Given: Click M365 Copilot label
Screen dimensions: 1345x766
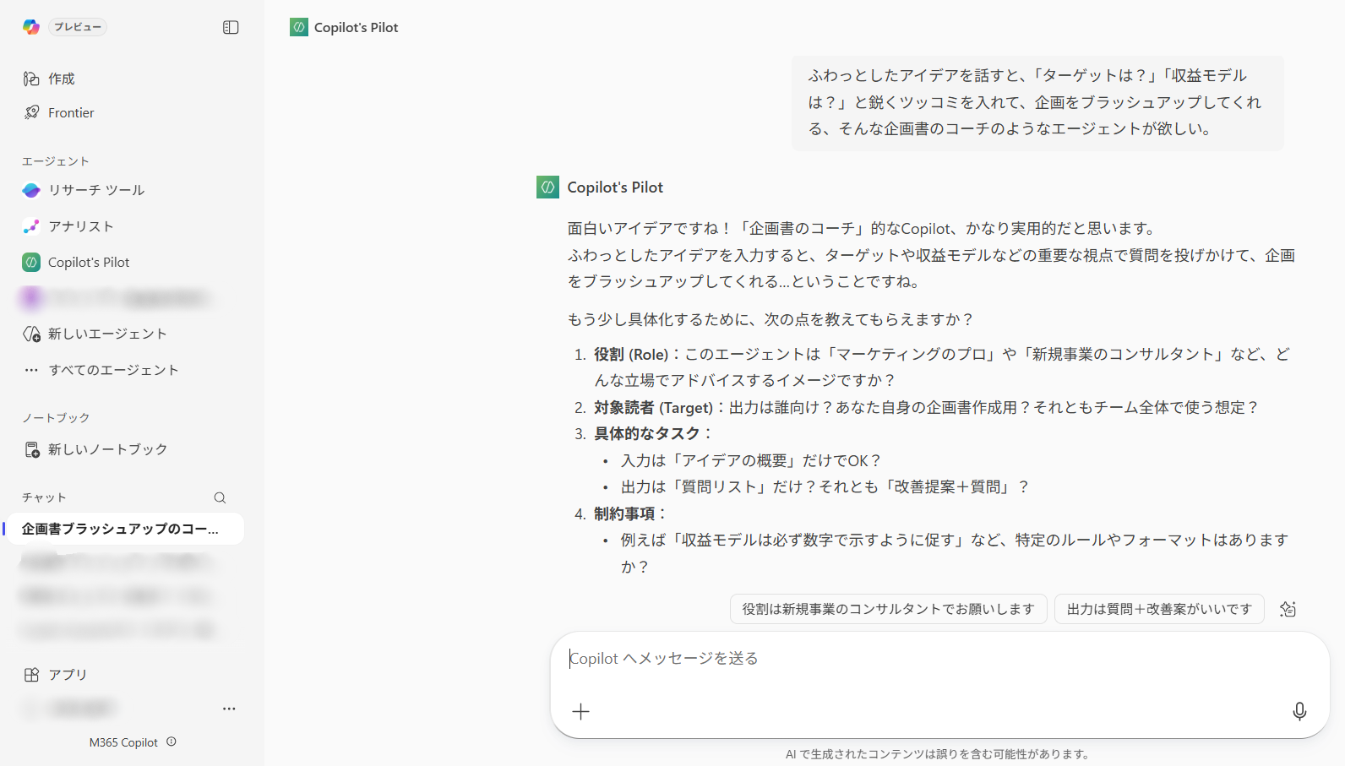Looking at the screenshot, I should (123, 742).
